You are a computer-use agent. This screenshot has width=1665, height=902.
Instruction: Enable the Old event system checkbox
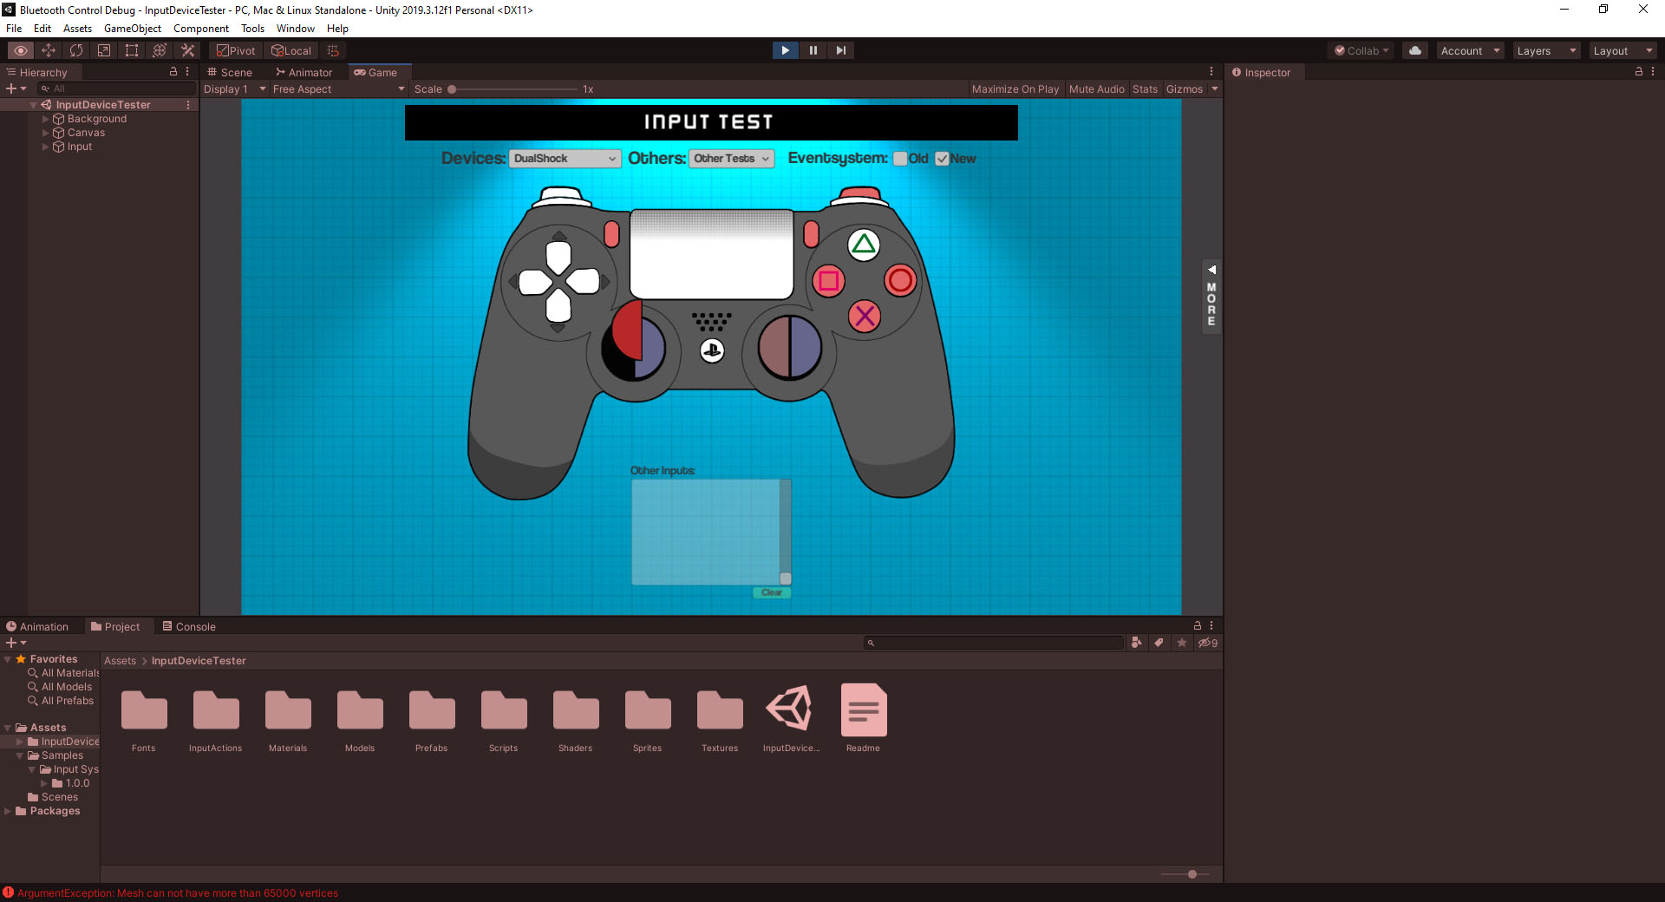[x=900, y=159]
